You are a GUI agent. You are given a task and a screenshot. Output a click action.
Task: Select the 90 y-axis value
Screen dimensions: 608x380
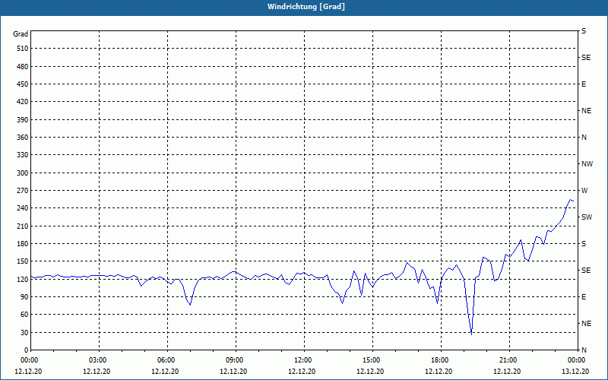[x=24, y=297]
